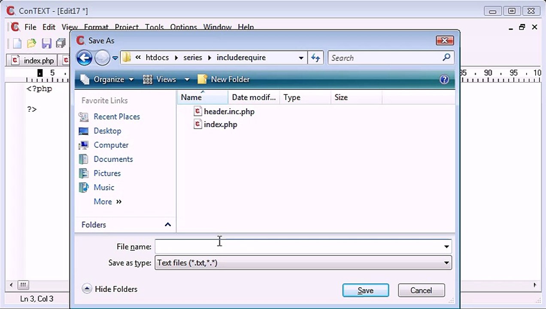Click the Views button
This screenshot has height=309, width=546.
[x=159, y=79]
